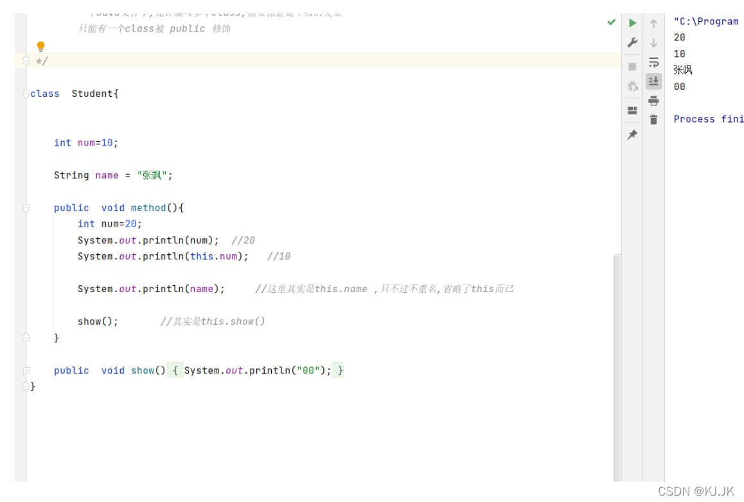Click the yellow lightbulb intention icon
The width and height of the screenshot is (744, 502).
pos(41,46)
